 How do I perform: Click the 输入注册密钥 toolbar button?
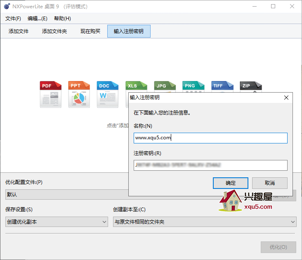point(129,31)
